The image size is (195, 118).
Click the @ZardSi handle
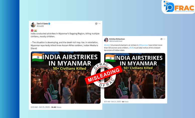[40, 26]
